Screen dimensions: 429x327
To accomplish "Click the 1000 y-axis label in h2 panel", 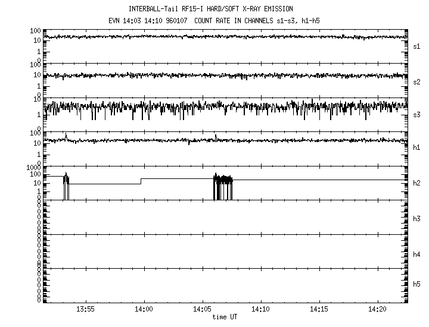I will (33, 169).
